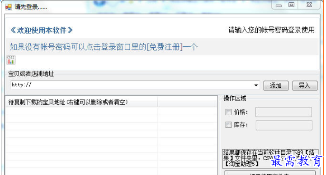Click the 价格 value input box
326x175 pixels.
coord(283,112)
